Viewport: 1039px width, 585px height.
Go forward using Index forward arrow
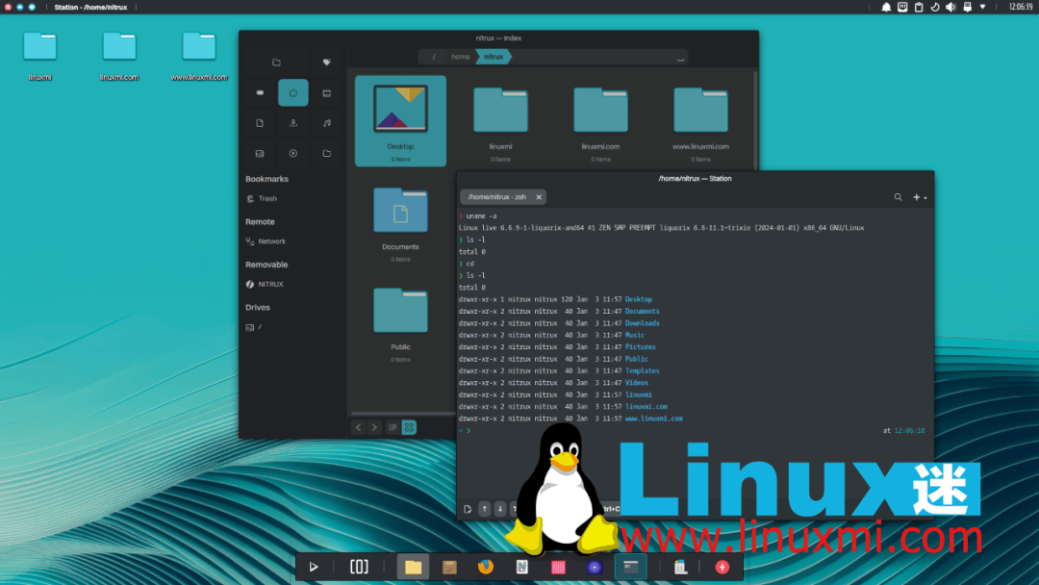(374, 428)
